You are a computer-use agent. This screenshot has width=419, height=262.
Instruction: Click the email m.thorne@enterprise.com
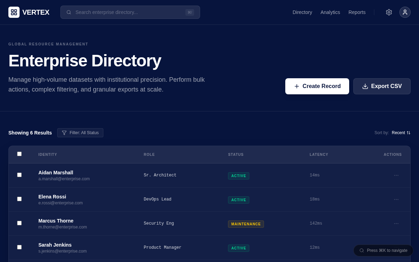[x=63, y=227]
